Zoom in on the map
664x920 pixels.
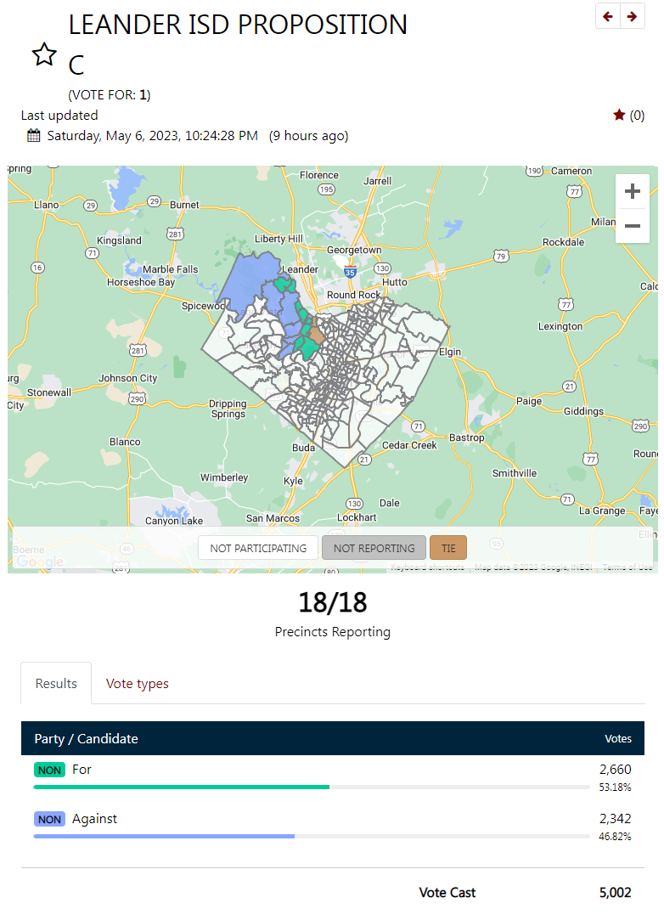click(633, 191)
